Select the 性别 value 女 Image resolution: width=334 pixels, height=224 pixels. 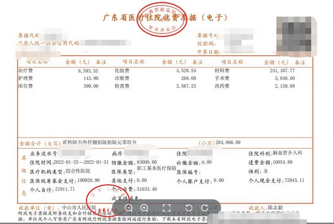tap(266, 171)
